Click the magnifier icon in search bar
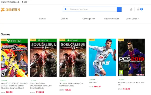 [66, 9]
